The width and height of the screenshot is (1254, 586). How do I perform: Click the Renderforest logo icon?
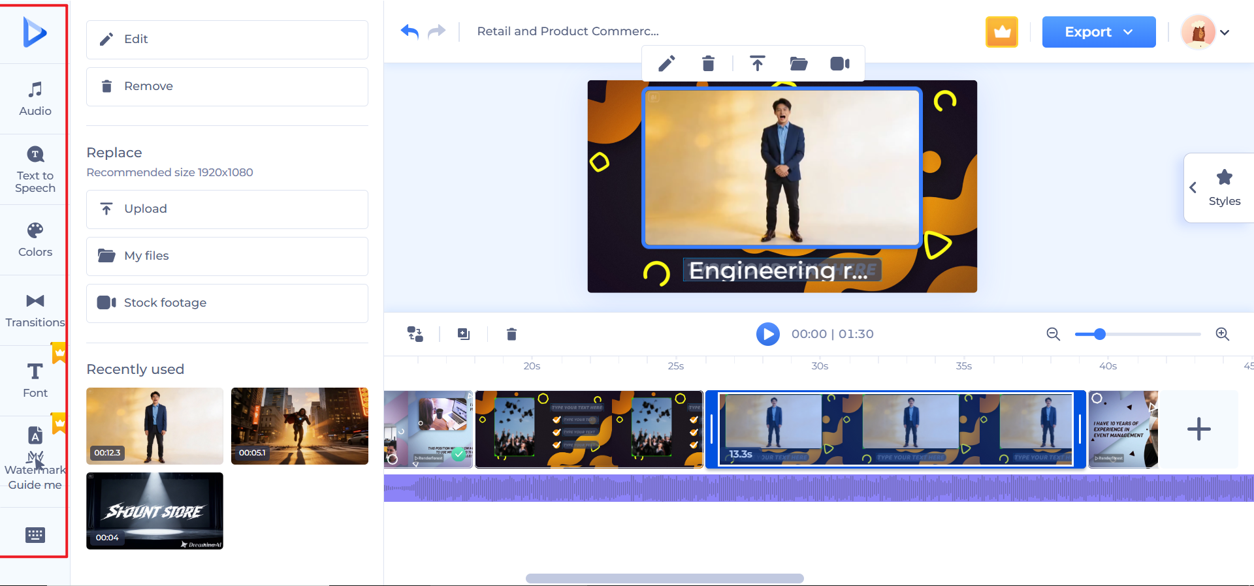pos(35,32)
